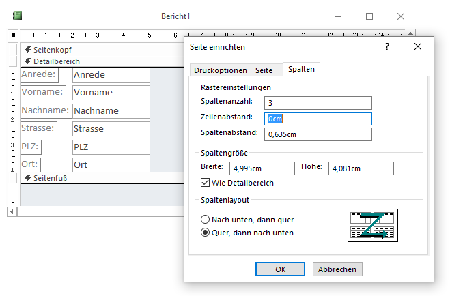Select the Strasse text box
Viewport: 450px width, 296px height.
pyautogui.click(x=111, y=129)
